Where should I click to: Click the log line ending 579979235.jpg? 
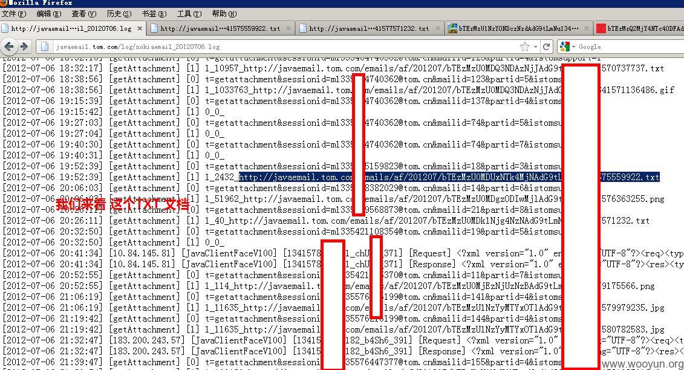(333, 308)
